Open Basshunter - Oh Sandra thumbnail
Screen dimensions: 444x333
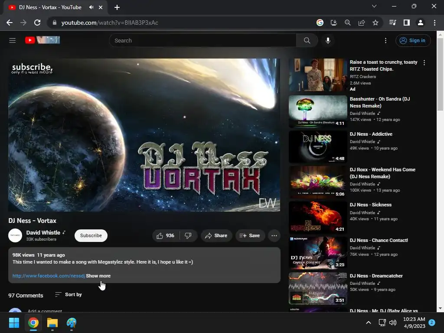pos(318,111)
